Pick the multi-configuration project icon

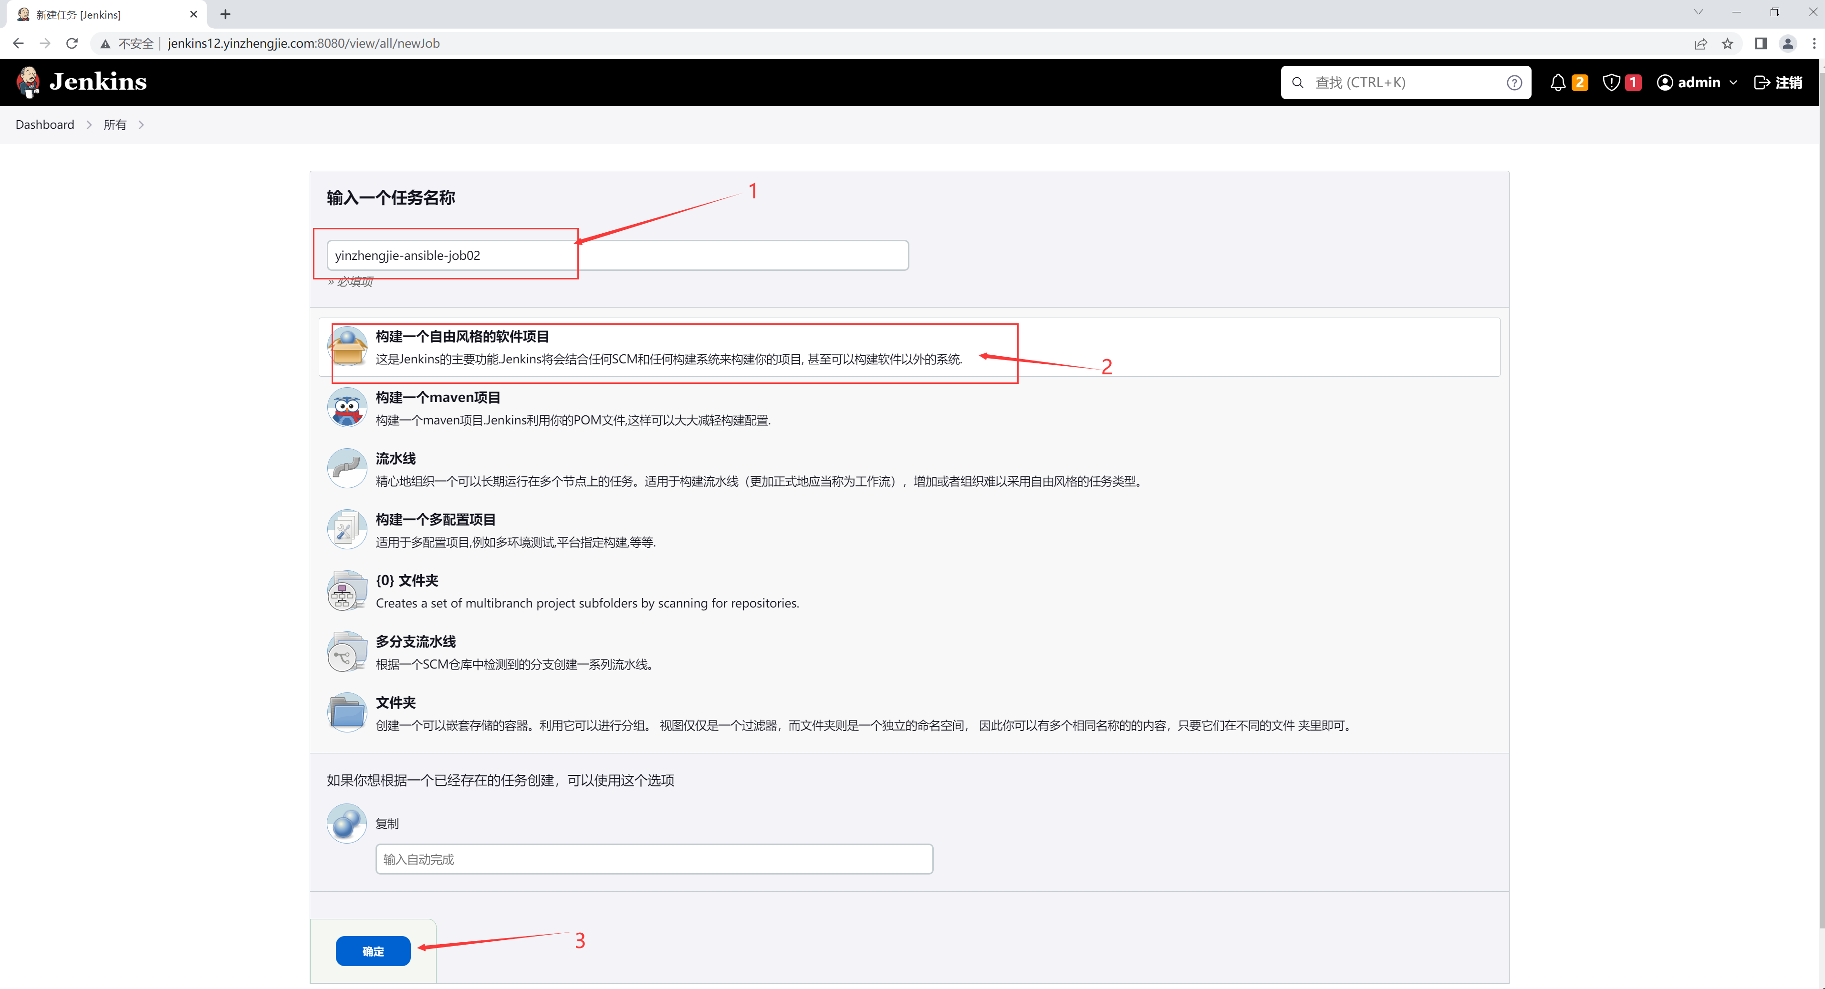click(x=347, y=529)
